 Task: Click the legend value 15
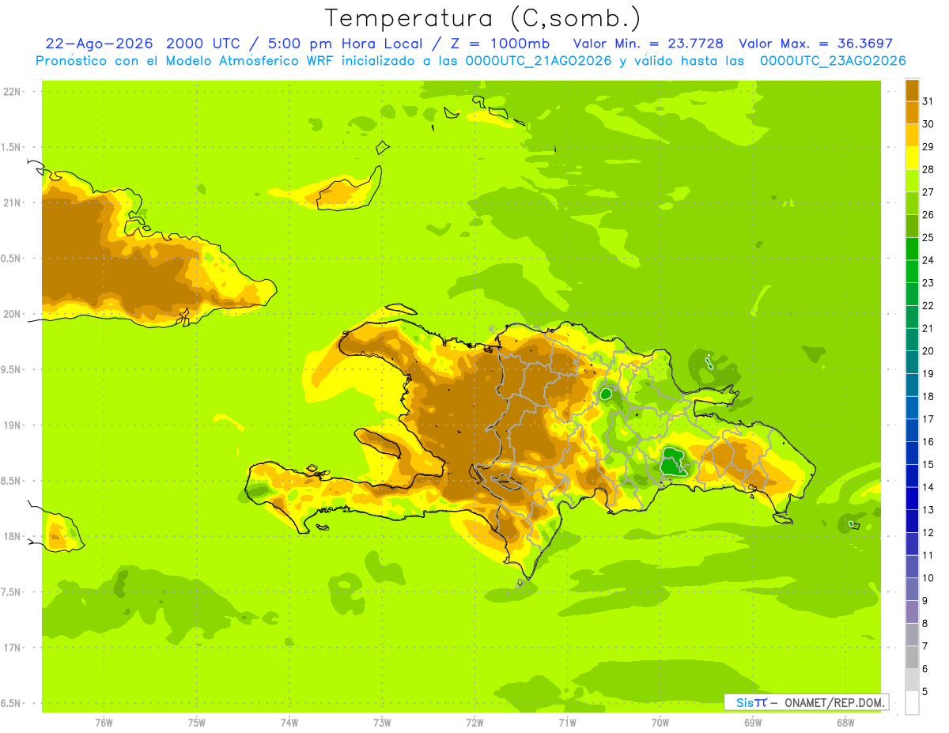point(928,465)
